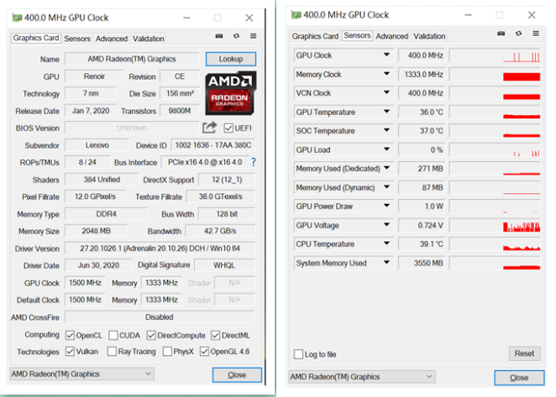Viewport: 556px width, 397px height.
Task: Click refresh icon in Sensors window
Action: coord(518,34)
